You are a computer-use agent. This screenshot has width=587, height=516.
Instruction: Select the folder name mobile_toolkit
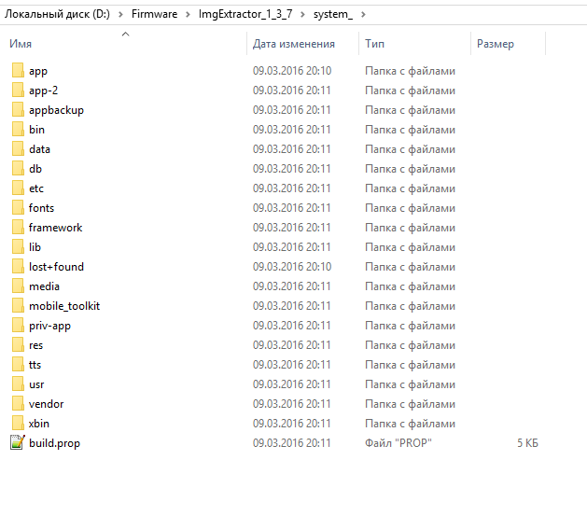(64, 306)
